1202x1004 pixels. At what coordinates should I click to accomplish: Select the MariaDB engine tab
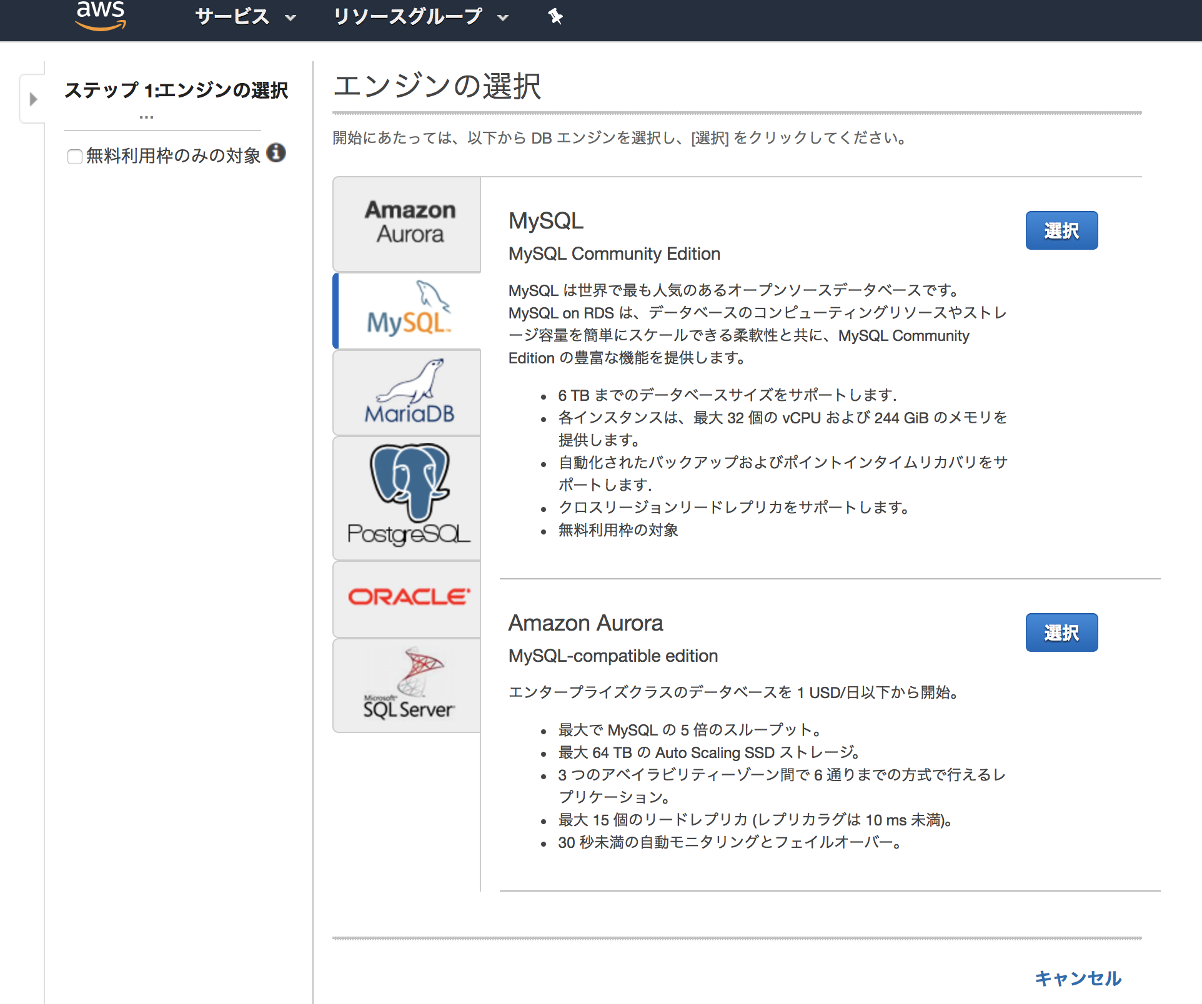click(407, 392)
